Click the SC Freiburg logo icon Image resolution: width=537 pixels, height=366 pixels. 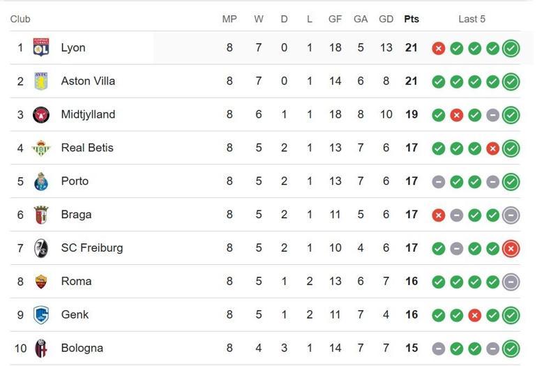[x=41, y=248]
